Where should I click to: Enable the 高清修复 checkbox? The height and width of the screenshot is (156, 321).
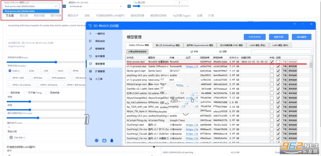47,93
